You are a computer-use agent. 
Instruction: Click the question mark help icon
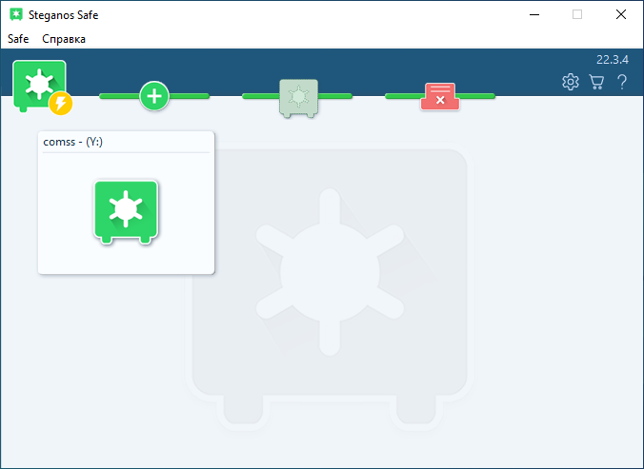click(x=622, y=82)
